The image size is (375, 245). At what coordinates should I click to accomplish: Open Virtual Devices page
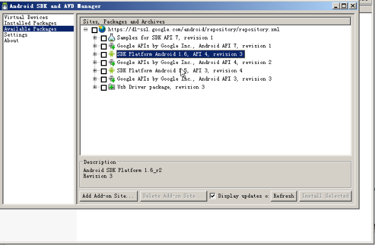pos(26,17)
